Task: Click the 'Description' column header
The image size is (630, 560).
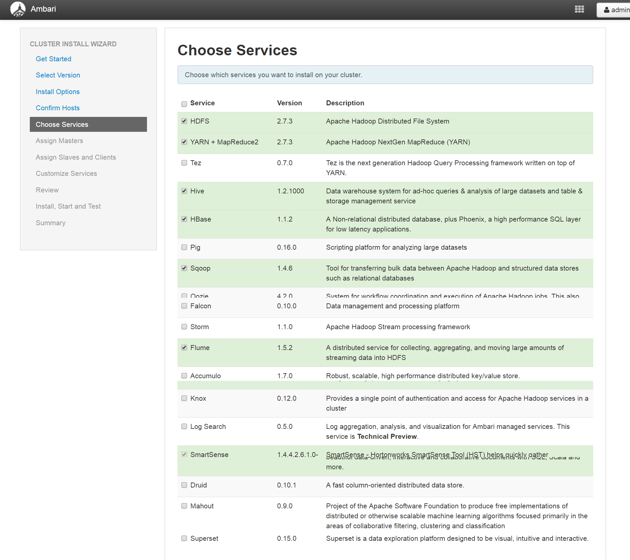Action: pos(345,103)
